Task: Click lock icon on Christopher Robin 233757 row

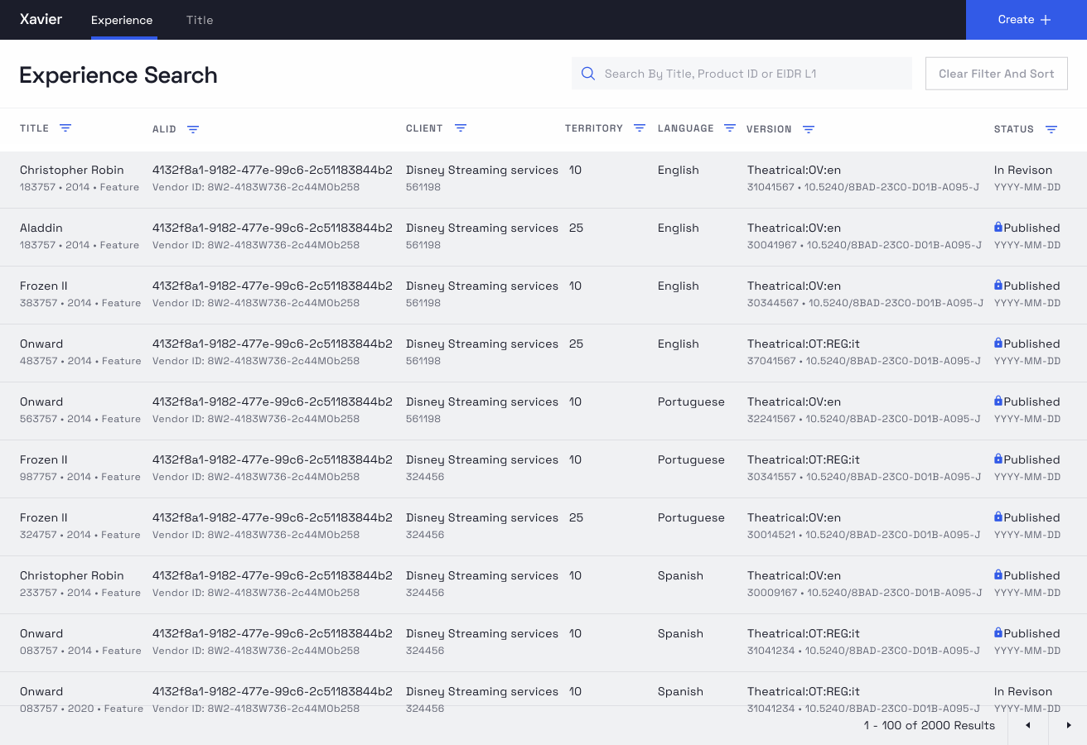Action: click(998, 574)
